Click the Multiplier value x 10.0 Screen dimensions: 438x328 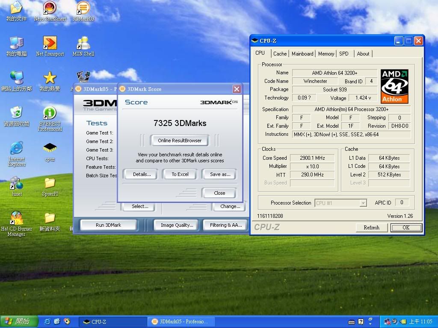click(312, 167)
